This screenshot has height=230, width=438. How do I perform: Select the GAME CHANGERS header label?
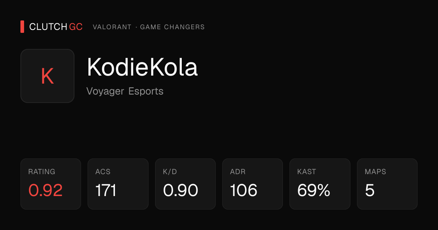point(172,27)
